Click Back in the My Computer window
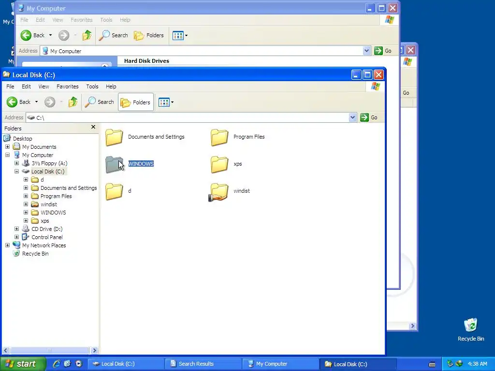Image resolution: width=495 pixels, height=371 pixels. point(32,35)
